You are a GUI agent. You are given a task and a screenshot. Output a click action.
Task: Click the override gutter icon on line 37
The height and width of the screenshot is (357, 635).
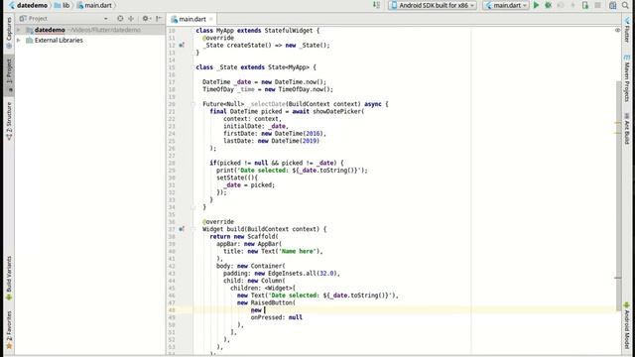click(182, 229)
